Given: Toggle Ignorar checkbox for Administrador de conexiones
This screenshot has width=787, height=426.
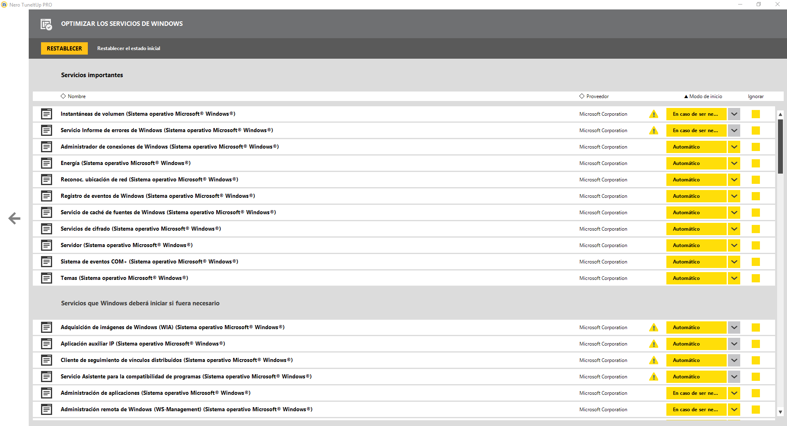Looking at the screenshot, I should tap(756, 147).
